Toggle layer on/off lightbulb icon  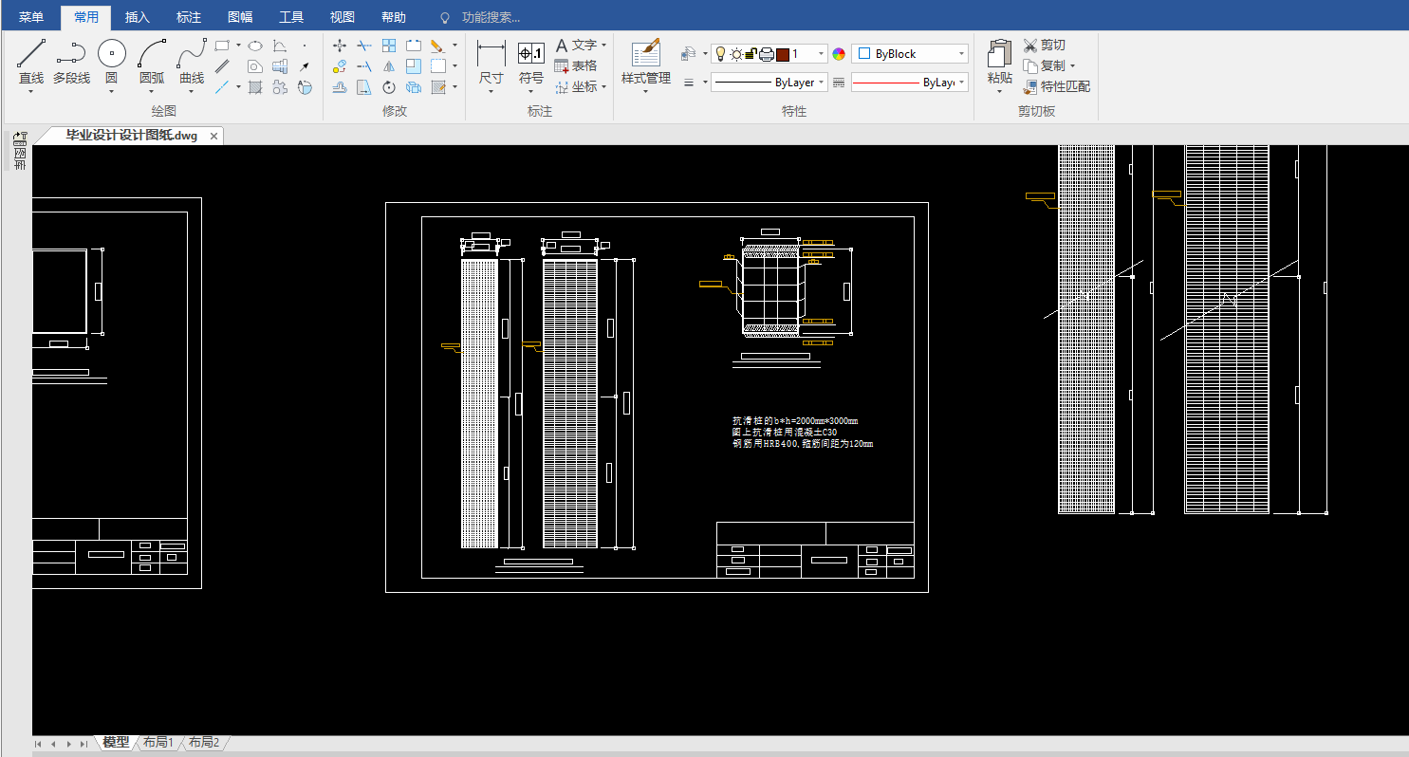[720, 54]
